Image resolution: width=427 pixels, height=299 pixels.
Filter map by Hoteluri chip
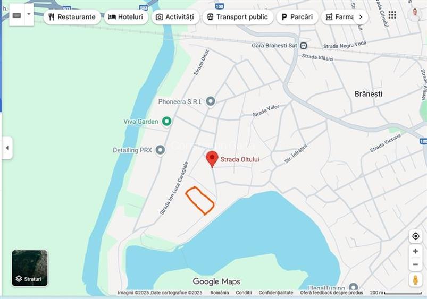pos(126,17)
